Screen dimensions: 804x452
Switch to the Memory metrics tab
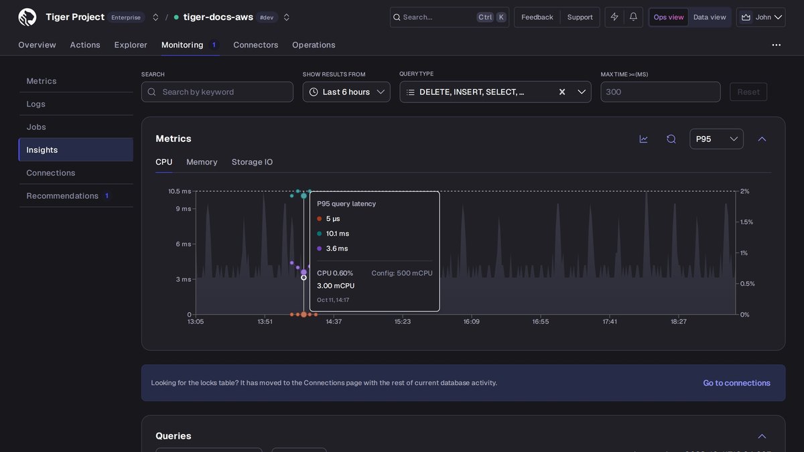tap(202, 162)
